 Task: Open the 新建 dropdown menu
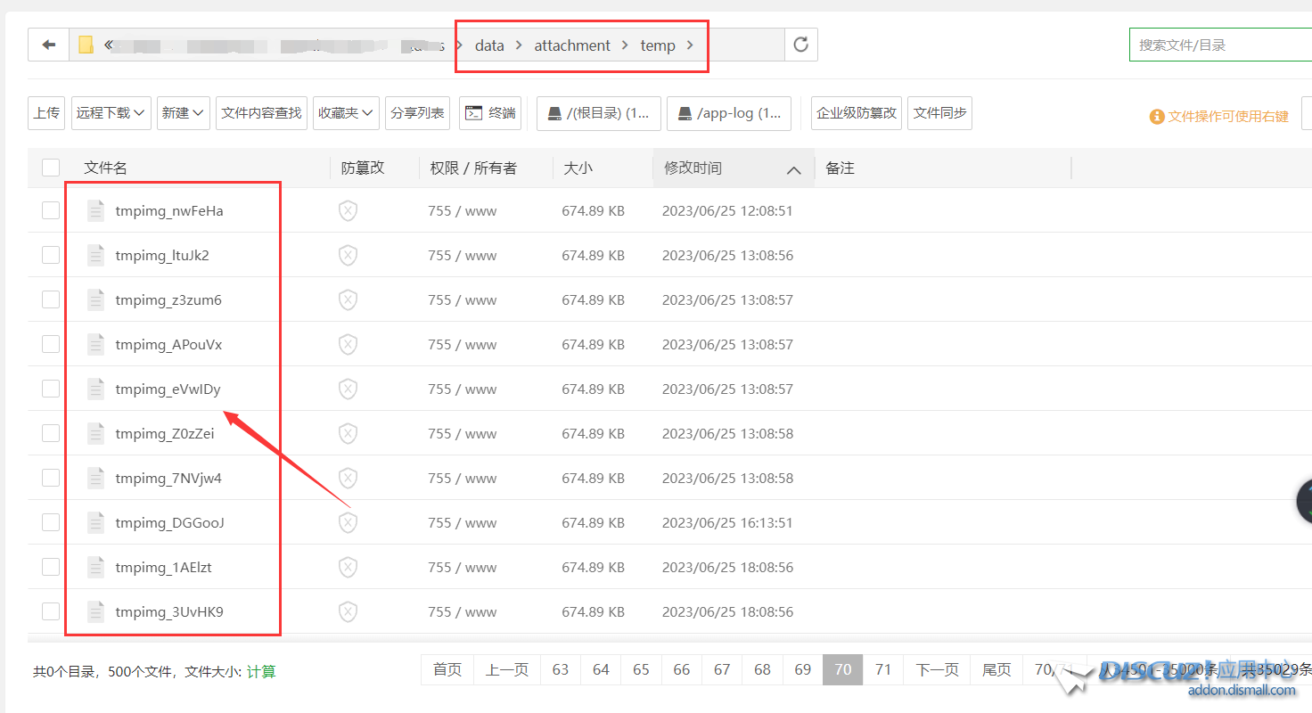coord(183,113)
